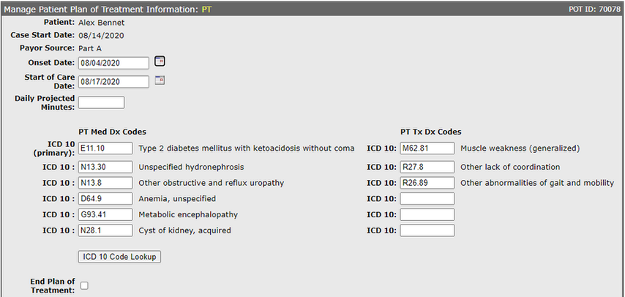Select the R27.8 coordination code field
The height and width of the screenshot is (297, 625).
coord(427,167)
